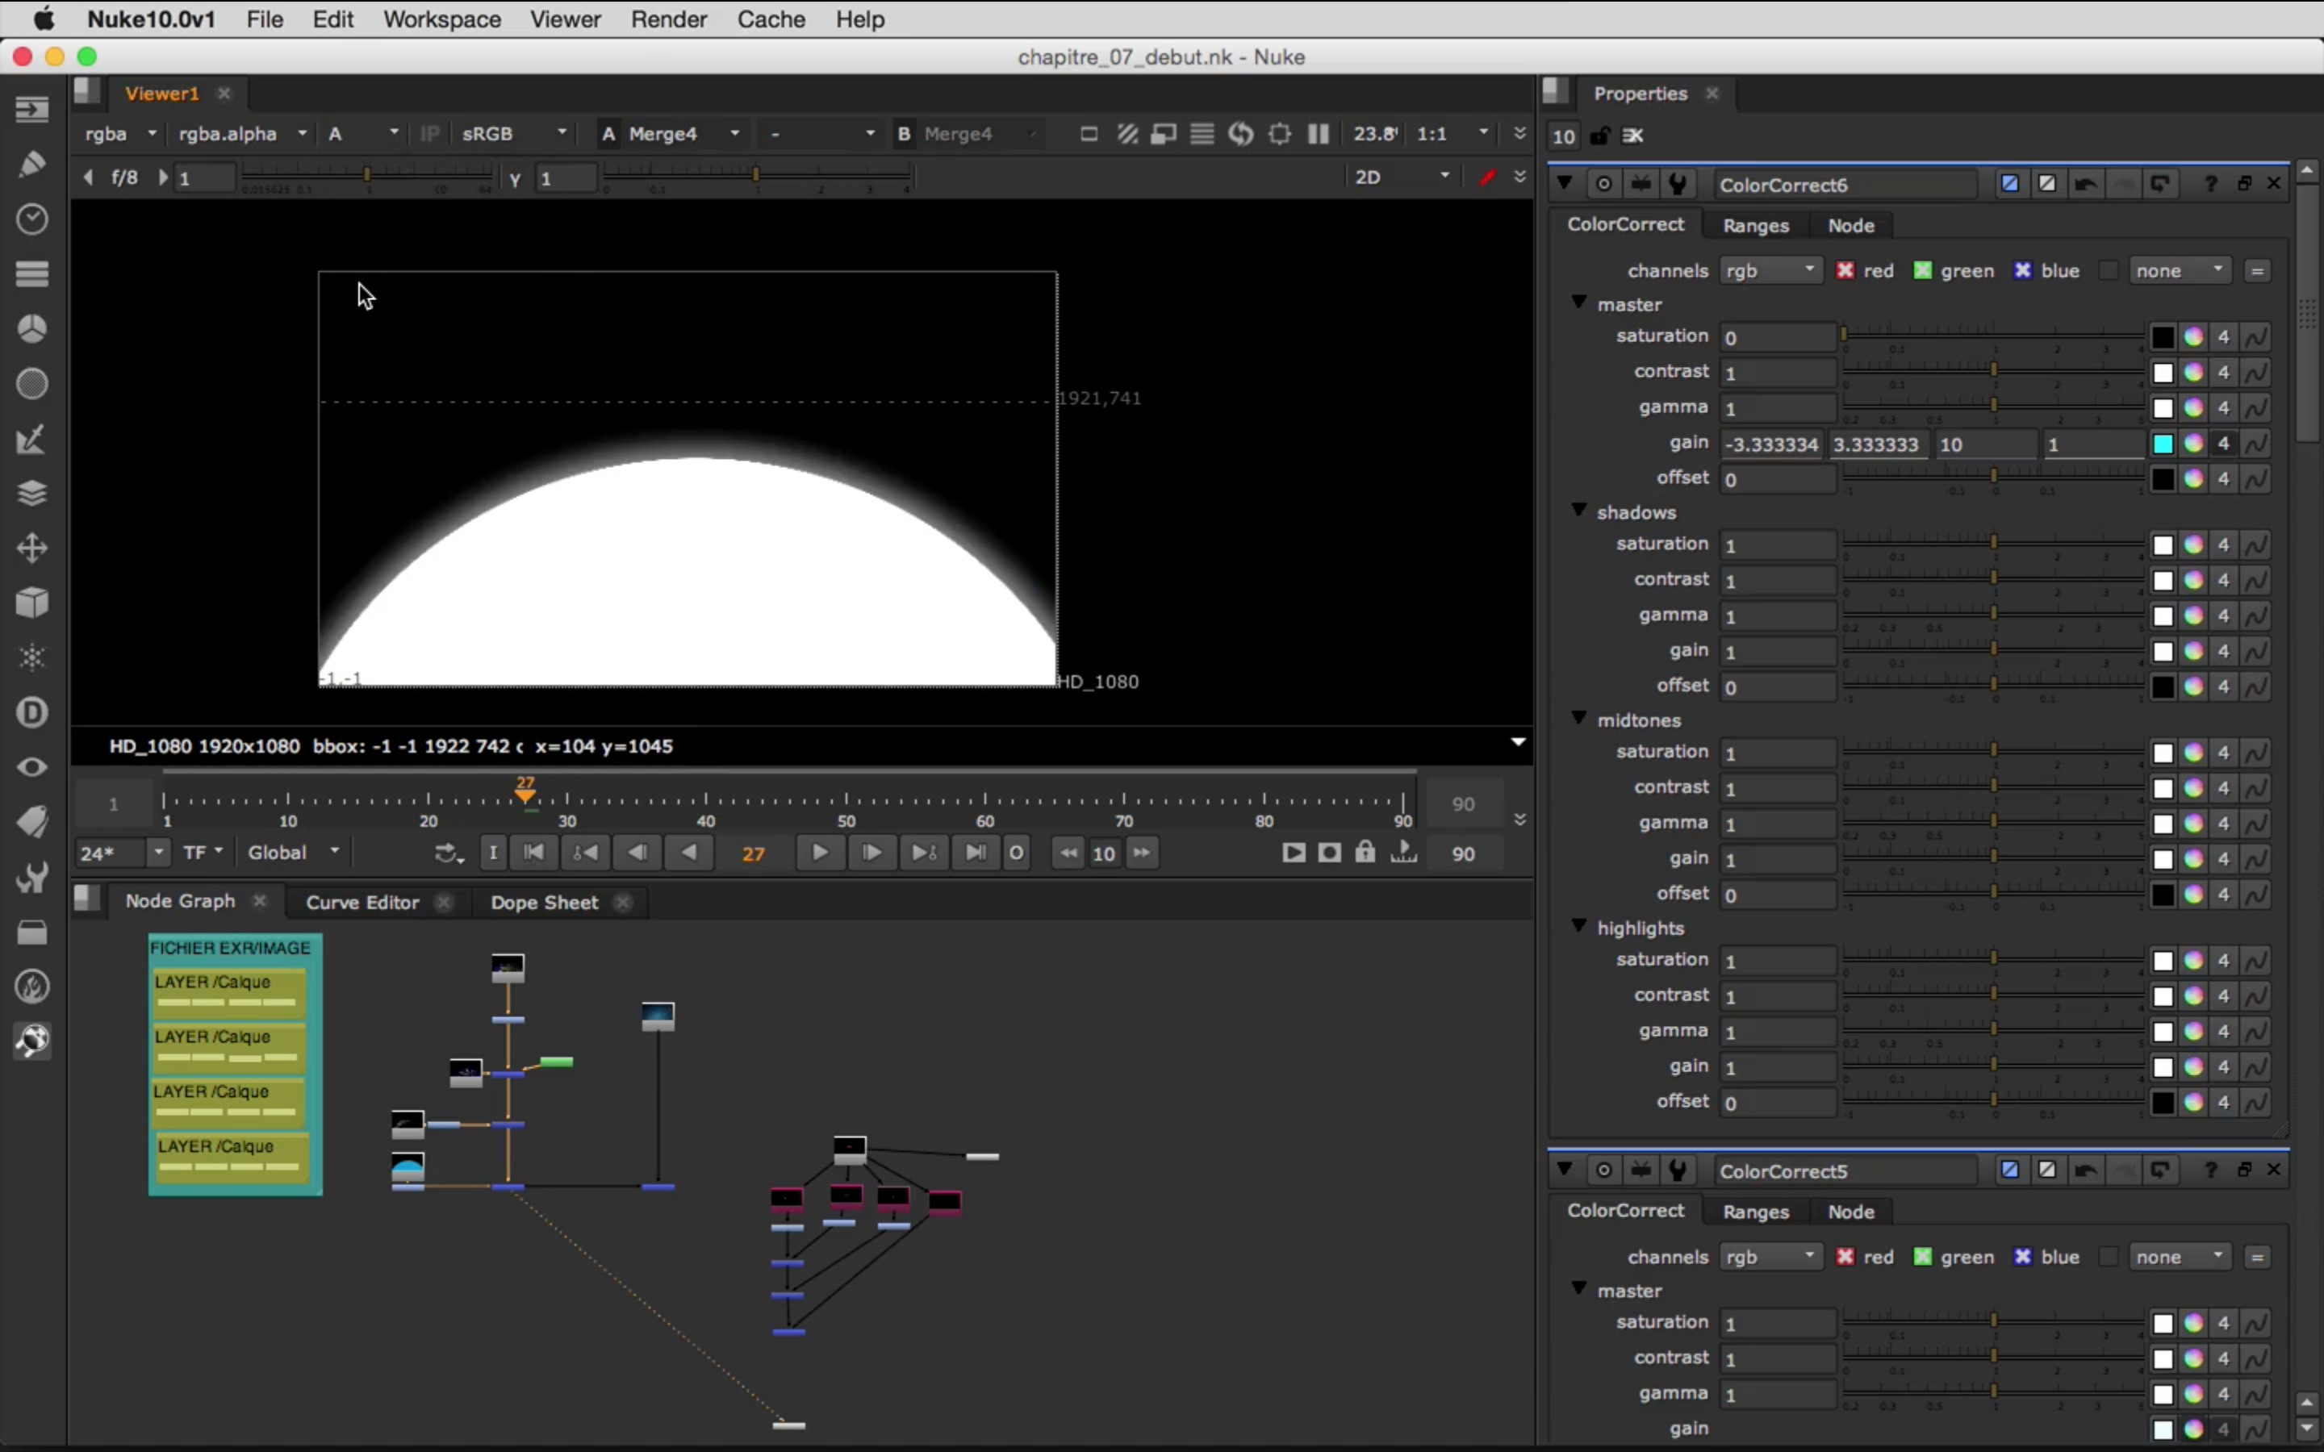Open the Merge nodes layers icon
The width and height of the screenshot is (2324, 1452).
(x=31, y=494)
